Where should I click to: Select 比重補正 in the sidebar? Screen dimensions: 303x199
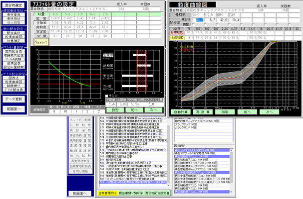(x=13, y=41)
